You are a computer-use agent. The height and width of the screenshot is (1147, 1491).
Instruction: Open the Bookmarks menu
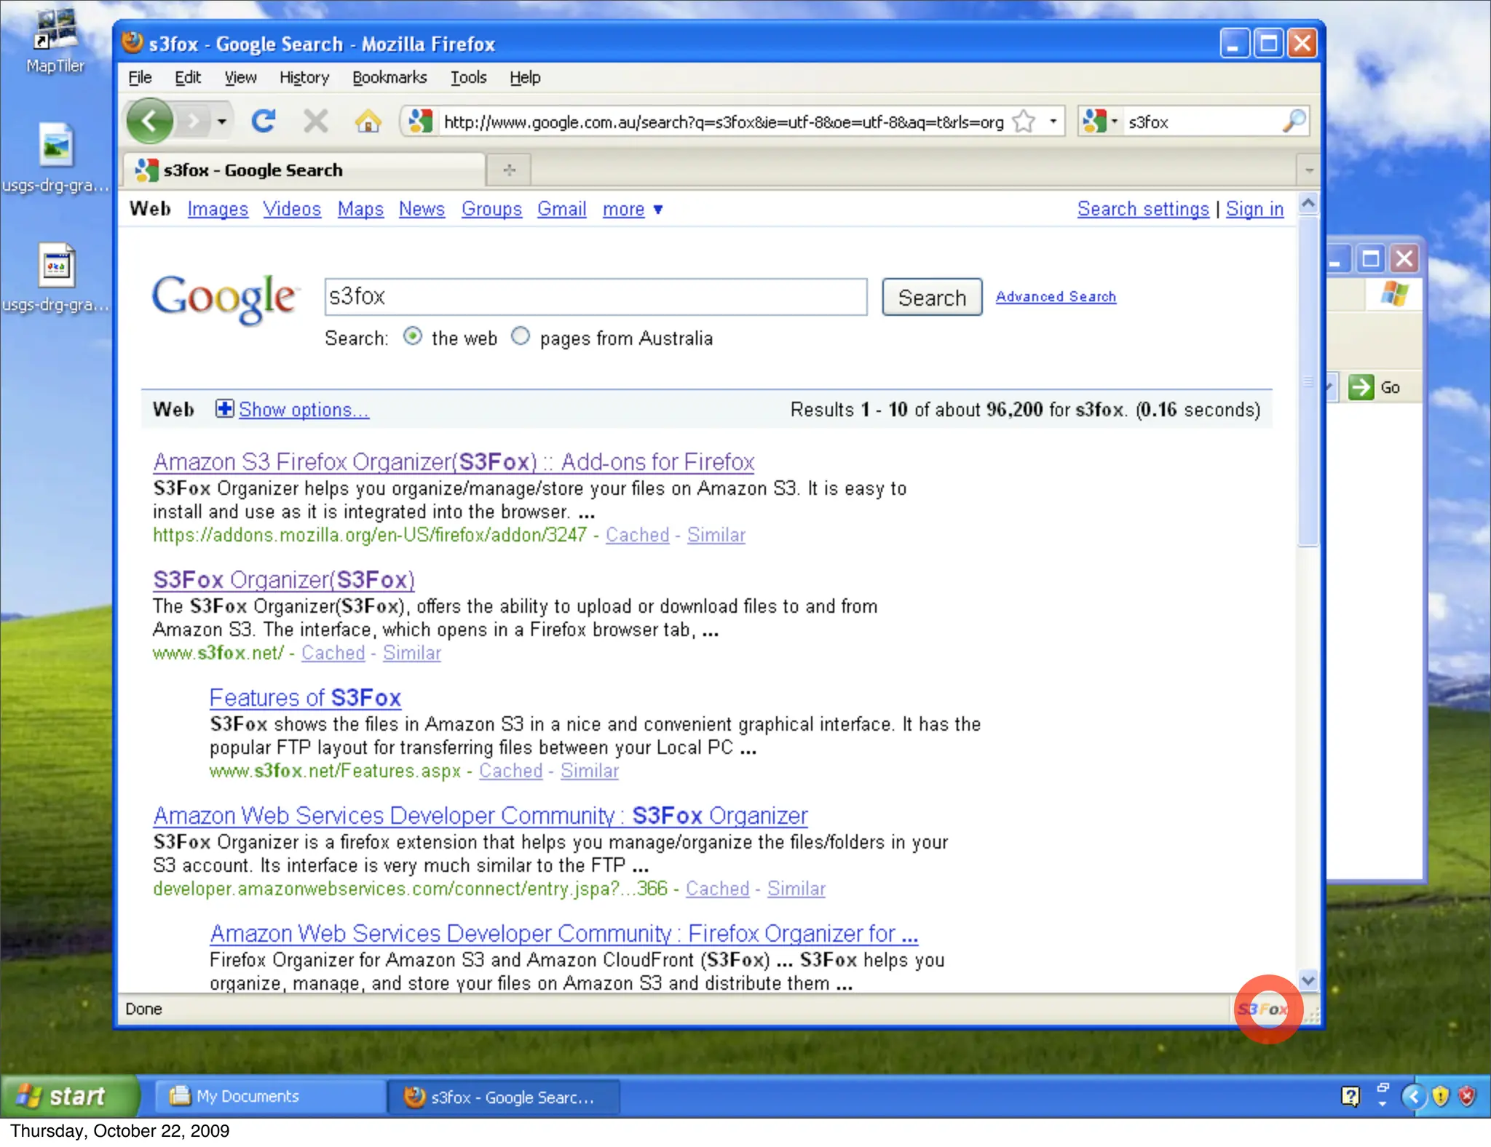pyautogui.click(x=389, y=77)
